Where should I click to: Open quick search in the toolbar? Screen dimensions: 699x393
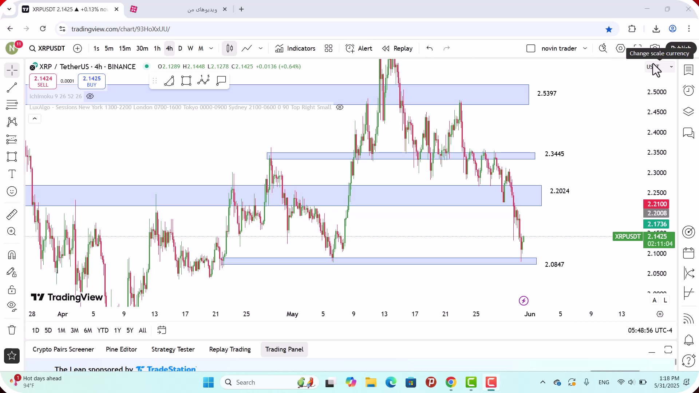[x=603, y=48]
